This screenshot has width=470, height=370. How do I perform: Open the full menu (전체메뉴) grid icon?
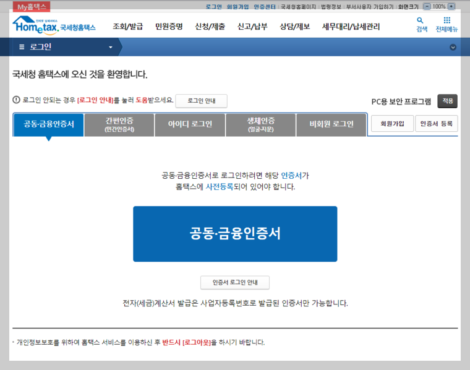click(x=447, y=20)
